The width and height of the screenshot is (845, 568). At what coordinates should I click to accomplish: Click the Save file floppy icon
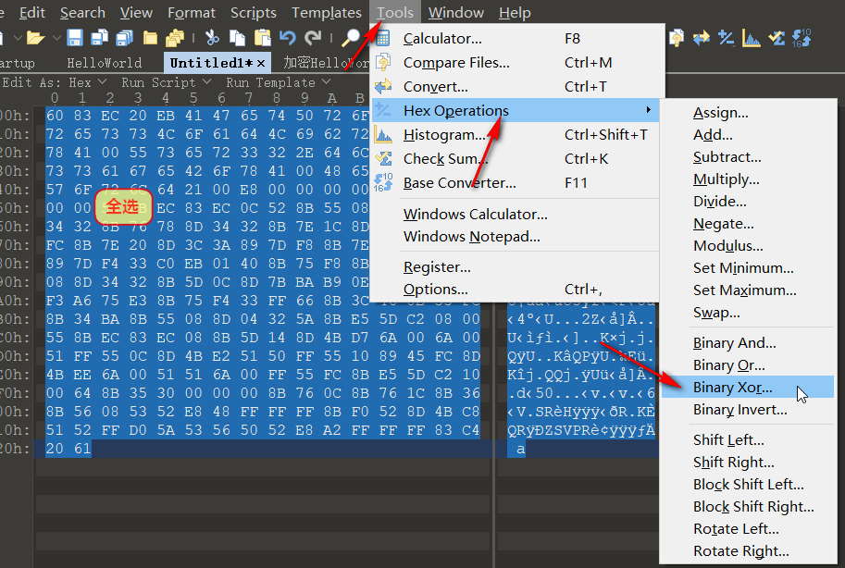74,38
